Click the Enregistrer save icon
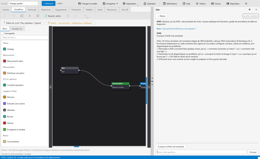The width and height of the screenshot is (260, 159). pyautogui.click(x=104, y=4)
